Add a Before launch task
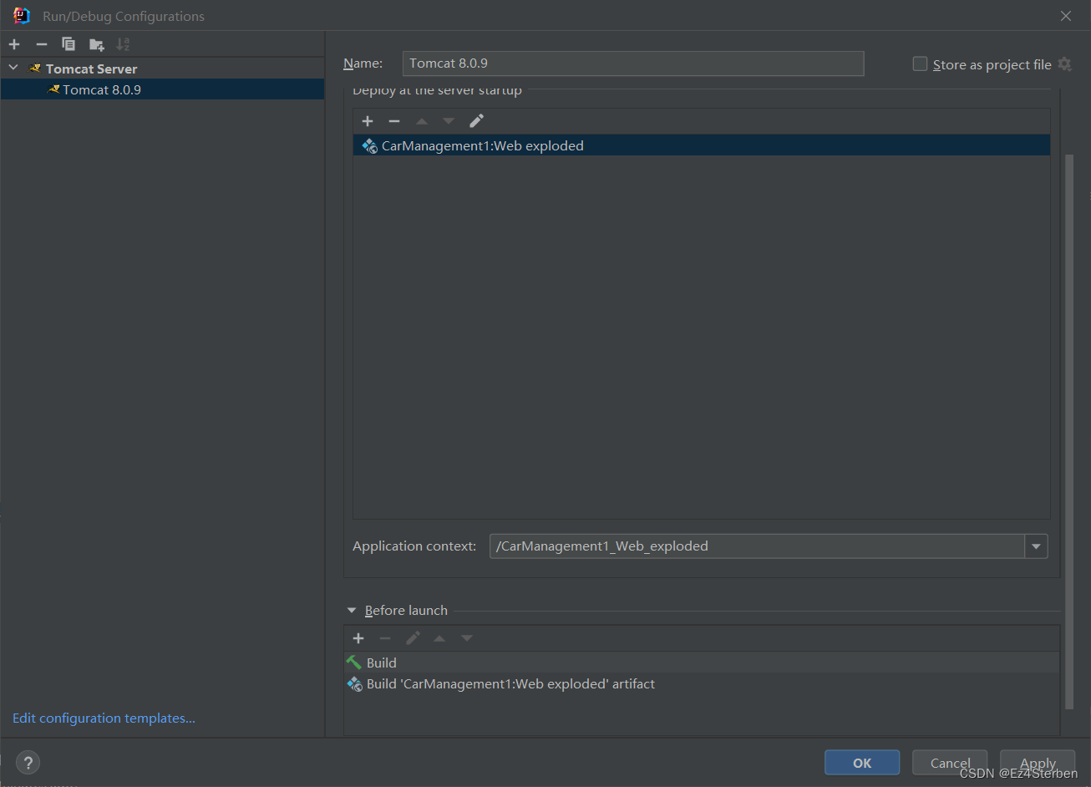 click(358, 638)
